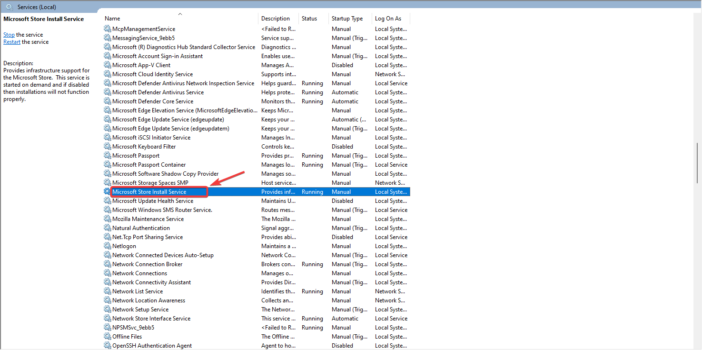Select Microsoft Edge Elevation Service row name

pos(185,110)
